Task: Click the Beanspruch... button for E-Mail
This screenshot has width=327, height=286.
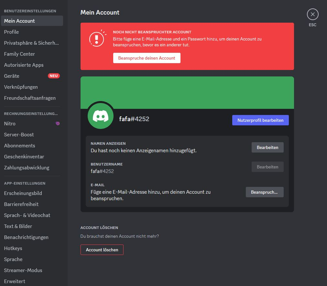Action: [265, 192]
